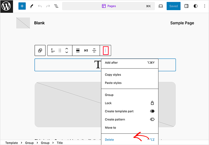Toggle the Settings sidebar panel
The width and height of the screenshot is (209, 145).
[x=186, y=6]
